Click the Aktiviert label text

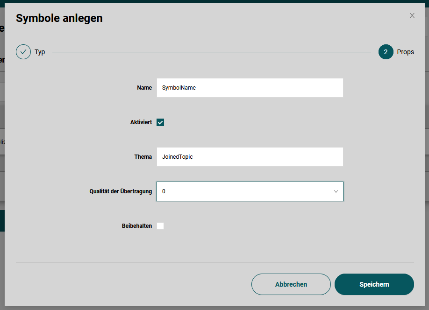point(141,122)
